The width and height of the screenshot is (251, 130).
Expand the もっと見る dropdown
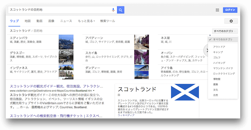(x=86, y=21)
